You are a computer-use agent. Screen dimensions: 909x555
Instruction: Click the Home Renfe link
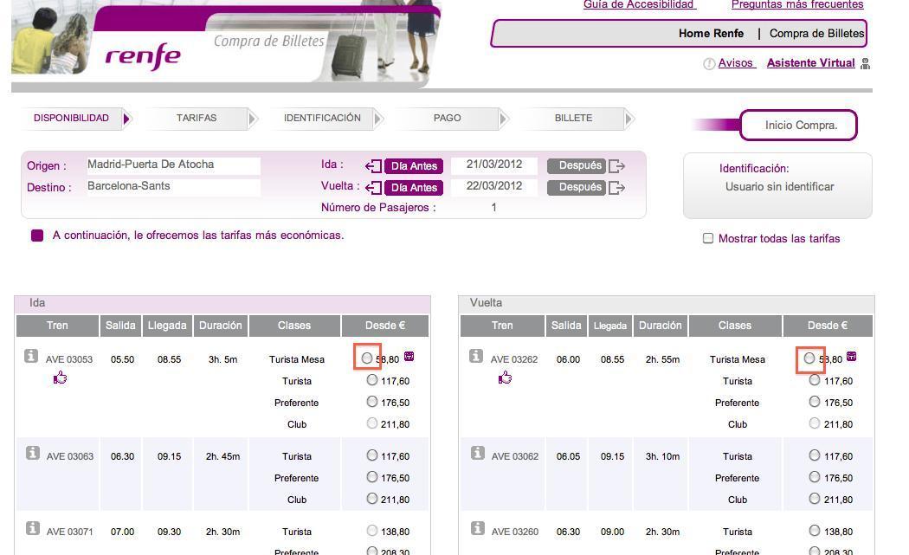point(711,34)
